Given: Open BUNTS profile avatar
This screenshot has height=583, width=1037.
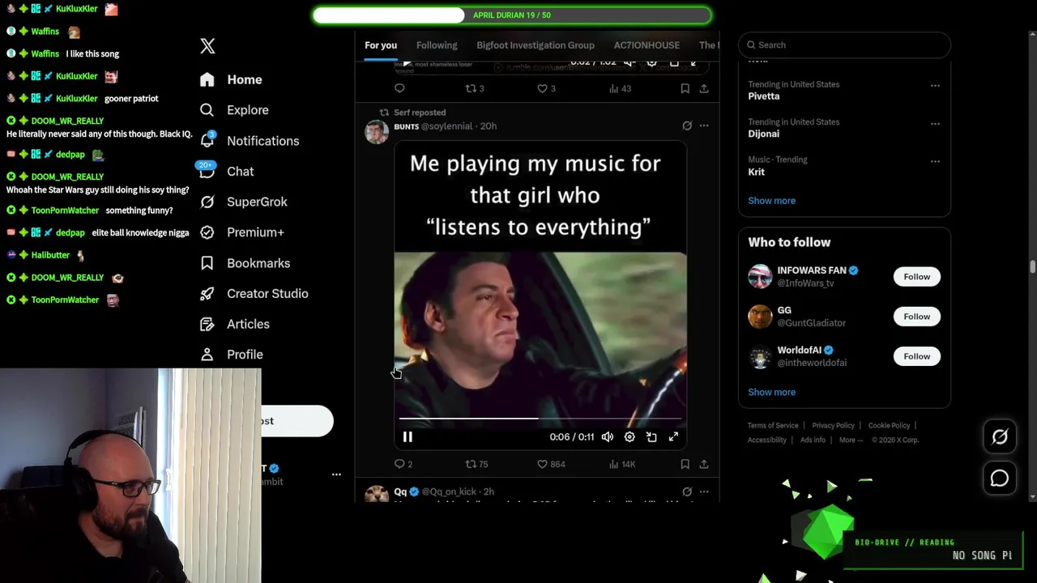Looking at the screenshot, I should tap(377, 131).
